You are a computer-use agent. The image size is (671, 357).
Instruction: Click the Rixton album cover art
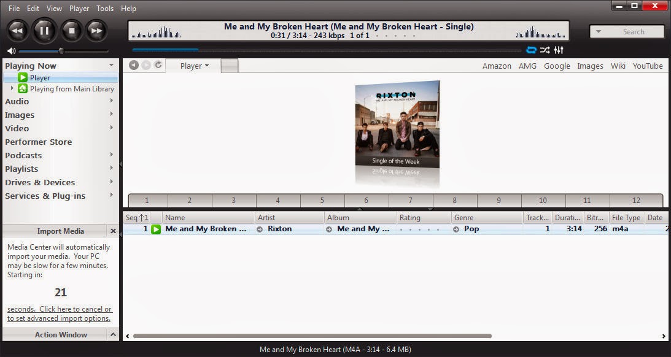397,125
